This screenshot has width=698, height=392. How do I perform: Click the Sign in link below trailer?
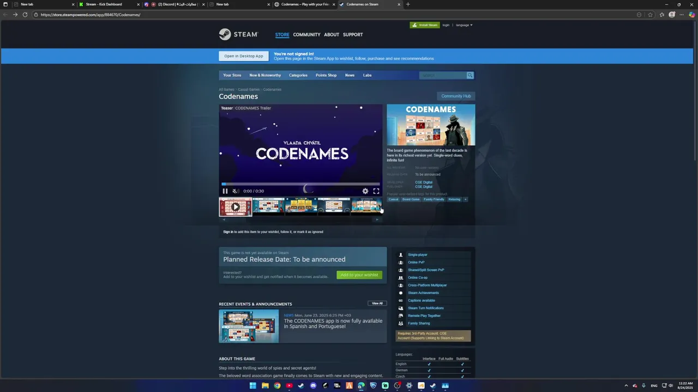click(228, 232)
